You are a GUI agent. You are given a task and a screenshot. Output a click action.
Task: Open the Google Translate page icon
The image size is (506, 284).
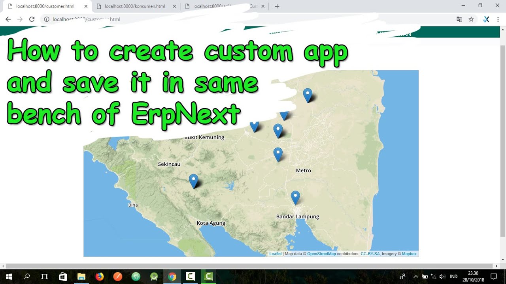[459, 19]
